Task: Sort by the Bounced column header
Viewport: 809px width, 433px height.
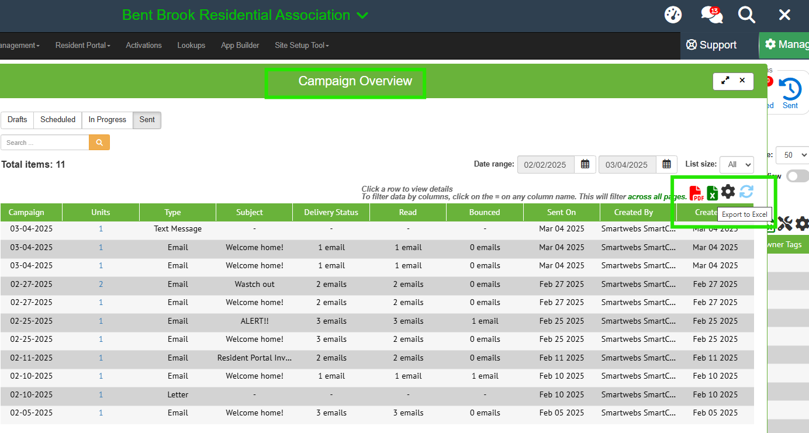Action: click(x=485, y=212)
